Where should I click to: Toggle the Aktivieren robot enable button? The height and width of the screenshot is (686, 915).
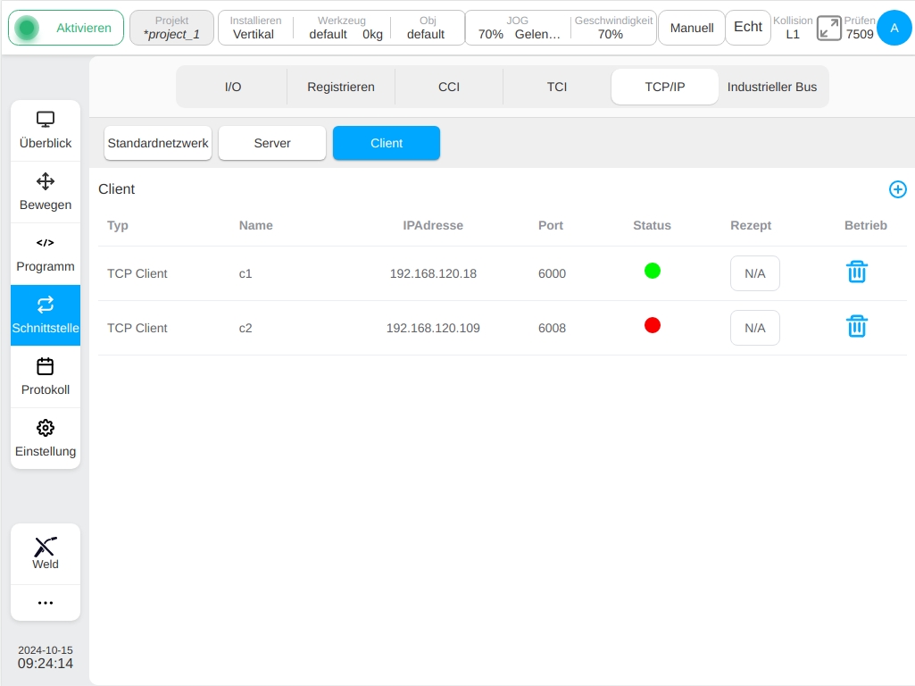click(66, 28)
